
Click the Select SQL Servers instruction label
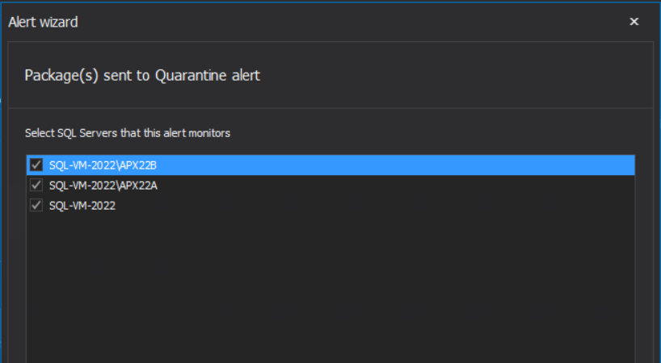(x=128, y=133)
